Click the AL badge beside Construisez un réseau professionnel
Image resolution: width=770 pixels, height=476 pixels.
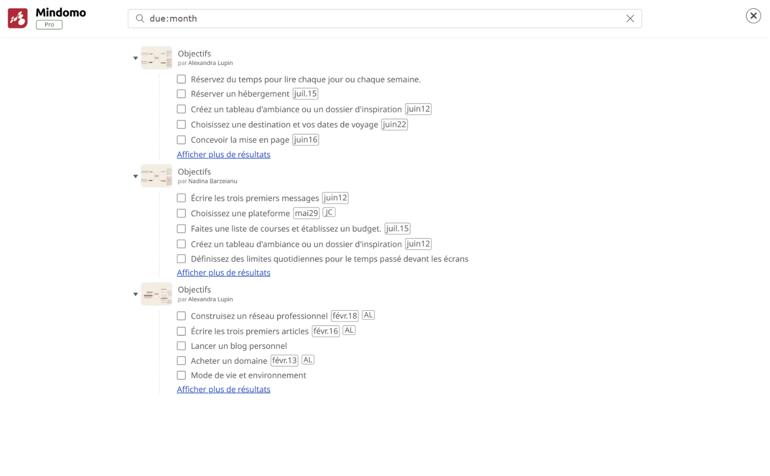[368, 315]
